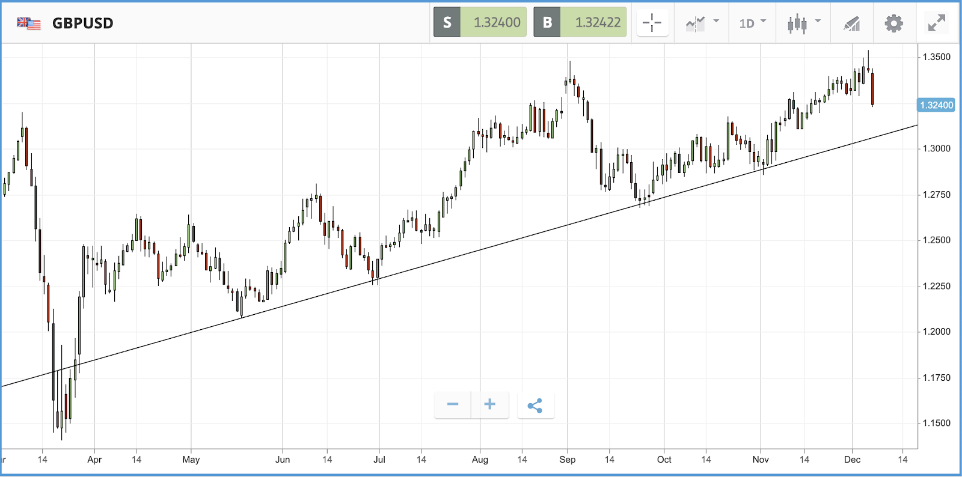
Task: Click the May date axis label
Action: (191, 460)
